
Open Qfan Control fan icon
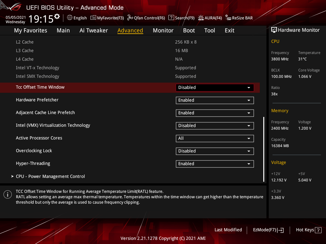[x=130, y=18]
